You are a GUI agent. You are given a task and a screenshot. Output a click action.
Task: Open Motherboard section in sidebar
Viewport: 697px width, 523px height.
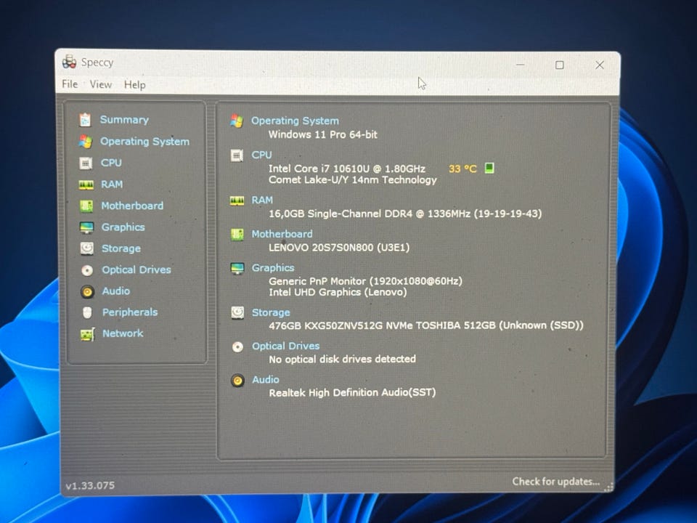[x=132, y=206]
